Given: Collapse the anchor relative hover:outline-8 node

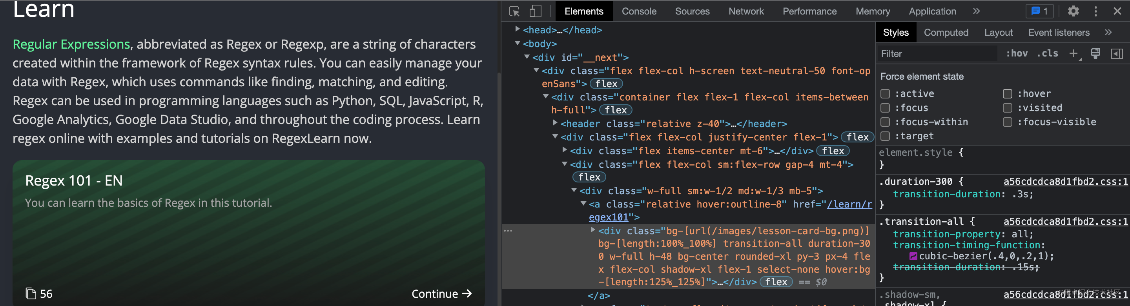Looking at the screenshot, I should (x=583, y=204).
